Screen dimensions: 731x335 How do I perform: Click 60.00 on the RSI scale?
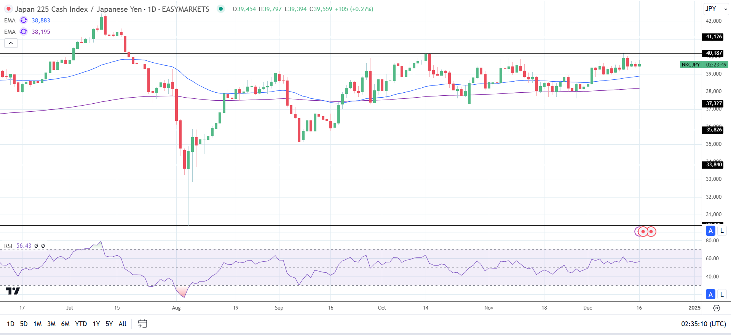[712, 258]
